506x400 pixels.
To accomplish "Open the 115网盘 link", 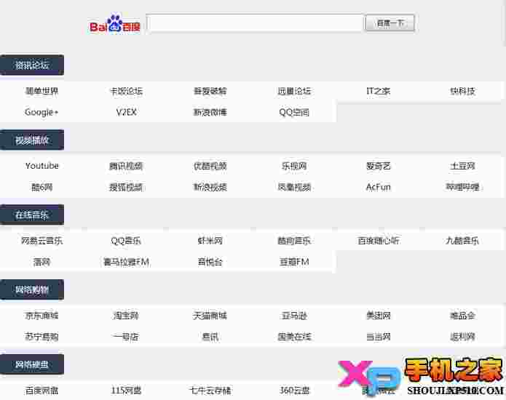I will click(126, 391).
